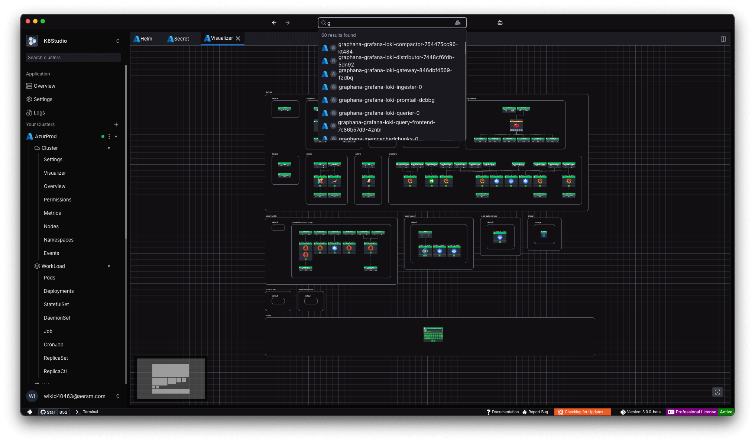Click the Professional License badge

coord(691,412)
